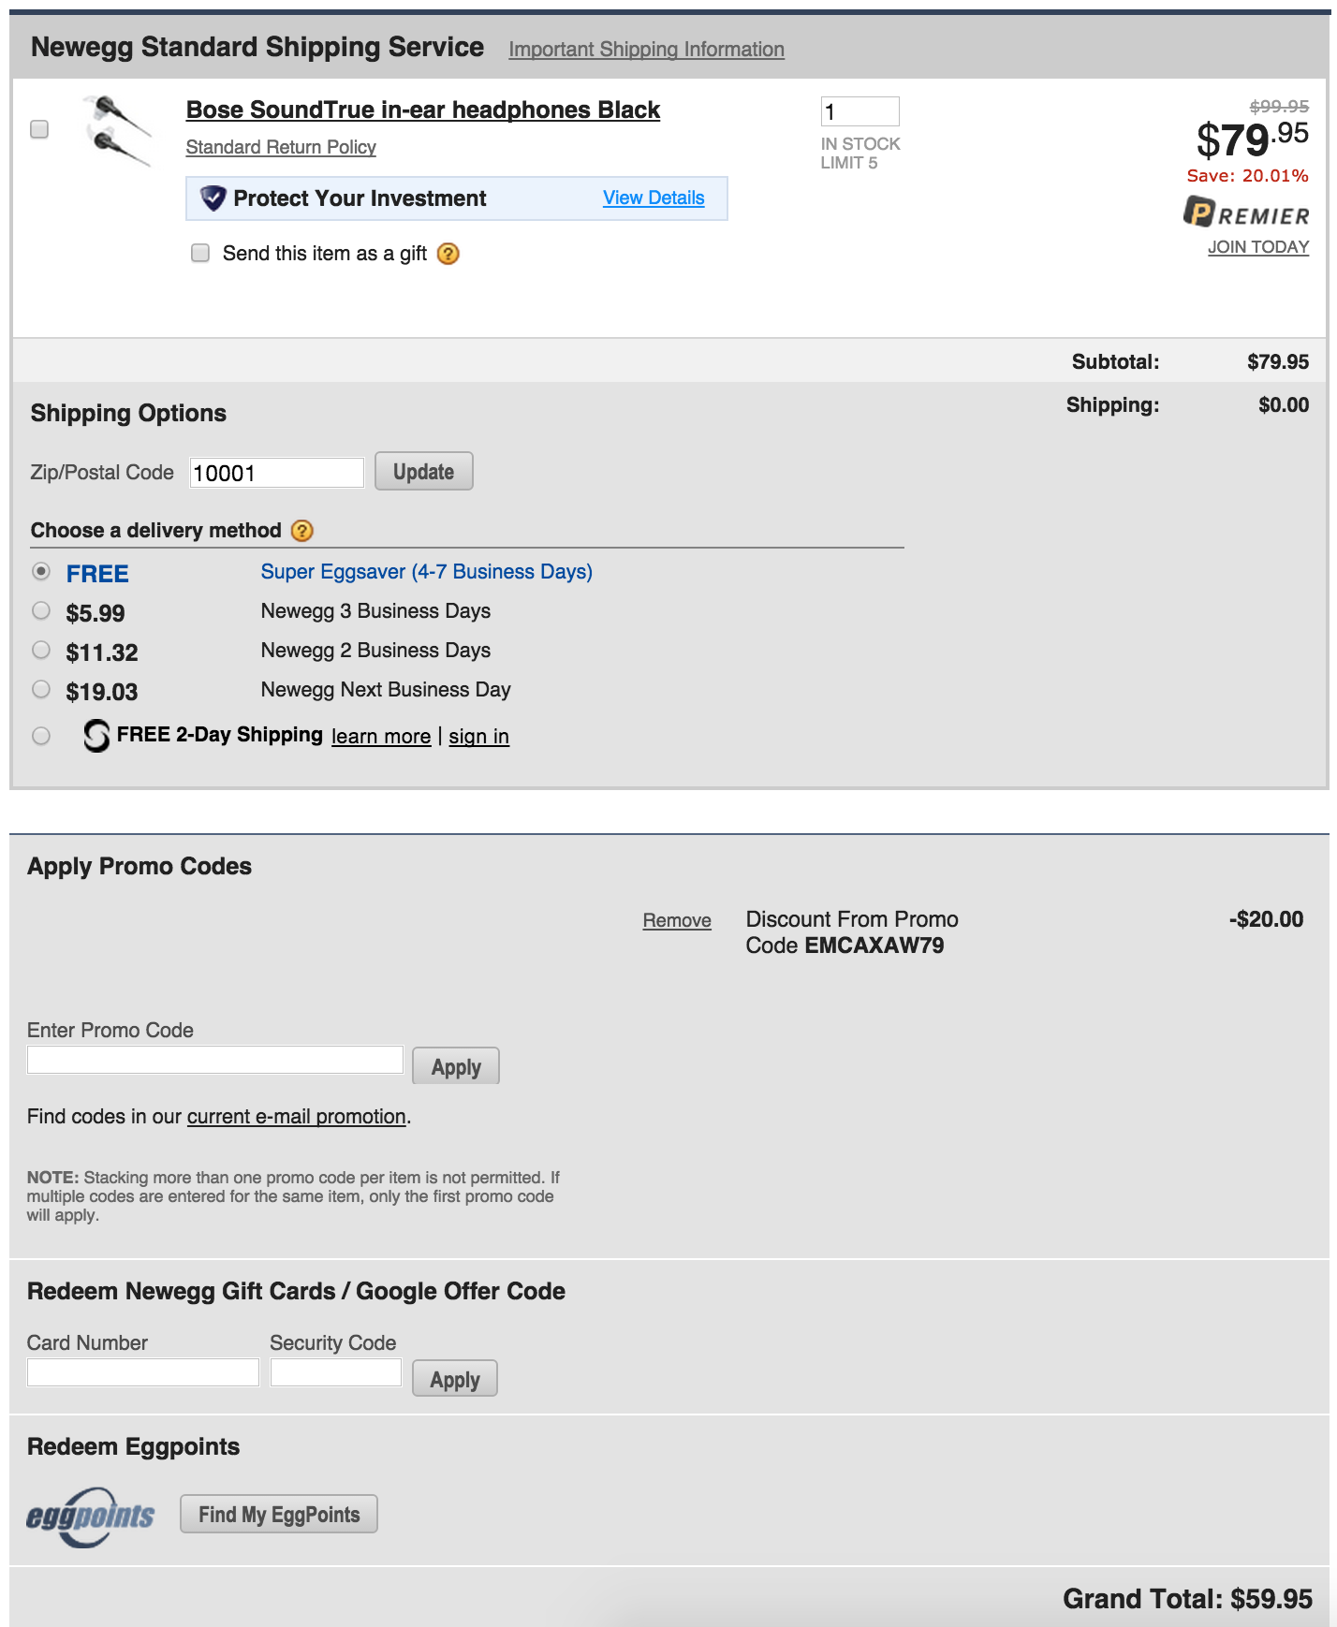Remove the EMCAXAW79 promo discount
The image size is (1337, 1627).
(677, 920)
